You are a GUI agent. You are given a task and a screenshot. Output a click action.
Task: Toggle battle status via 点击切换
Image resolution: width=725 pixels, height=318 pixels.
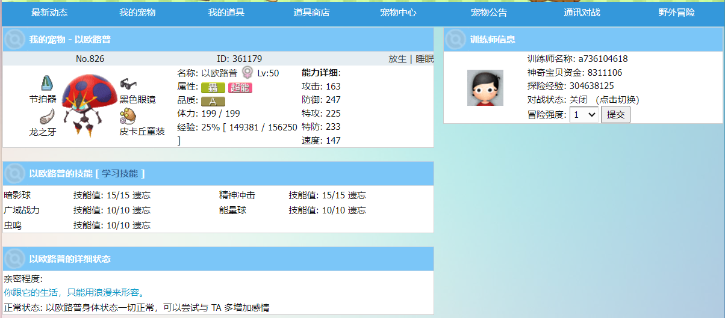pyautogui.click(x=617, y=100)
